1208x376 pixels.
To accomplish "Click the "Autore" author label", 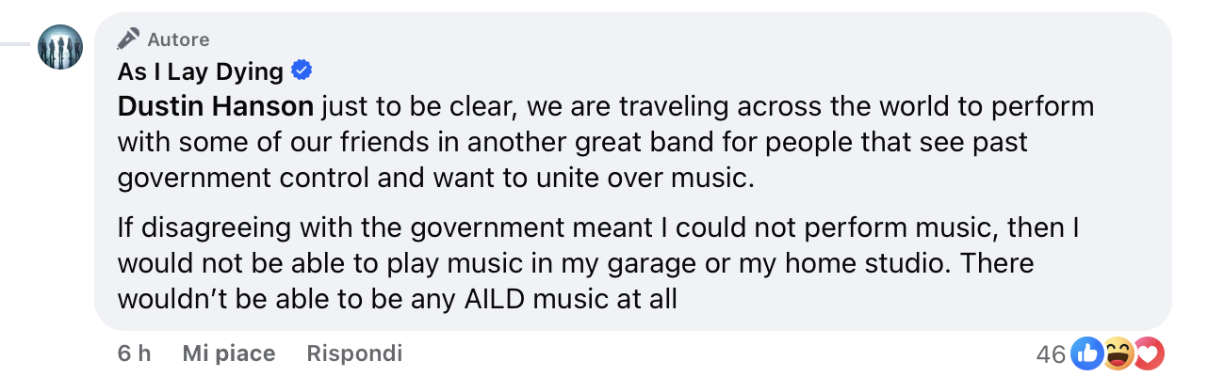I will [178, 39].
